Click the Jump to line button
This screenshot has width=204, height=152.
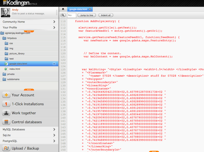(x=86, y=15)
